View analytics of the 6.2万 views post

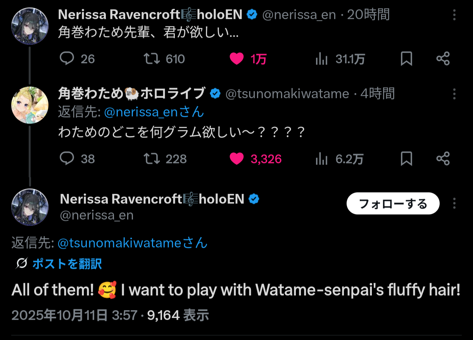(x=321, y=159)
